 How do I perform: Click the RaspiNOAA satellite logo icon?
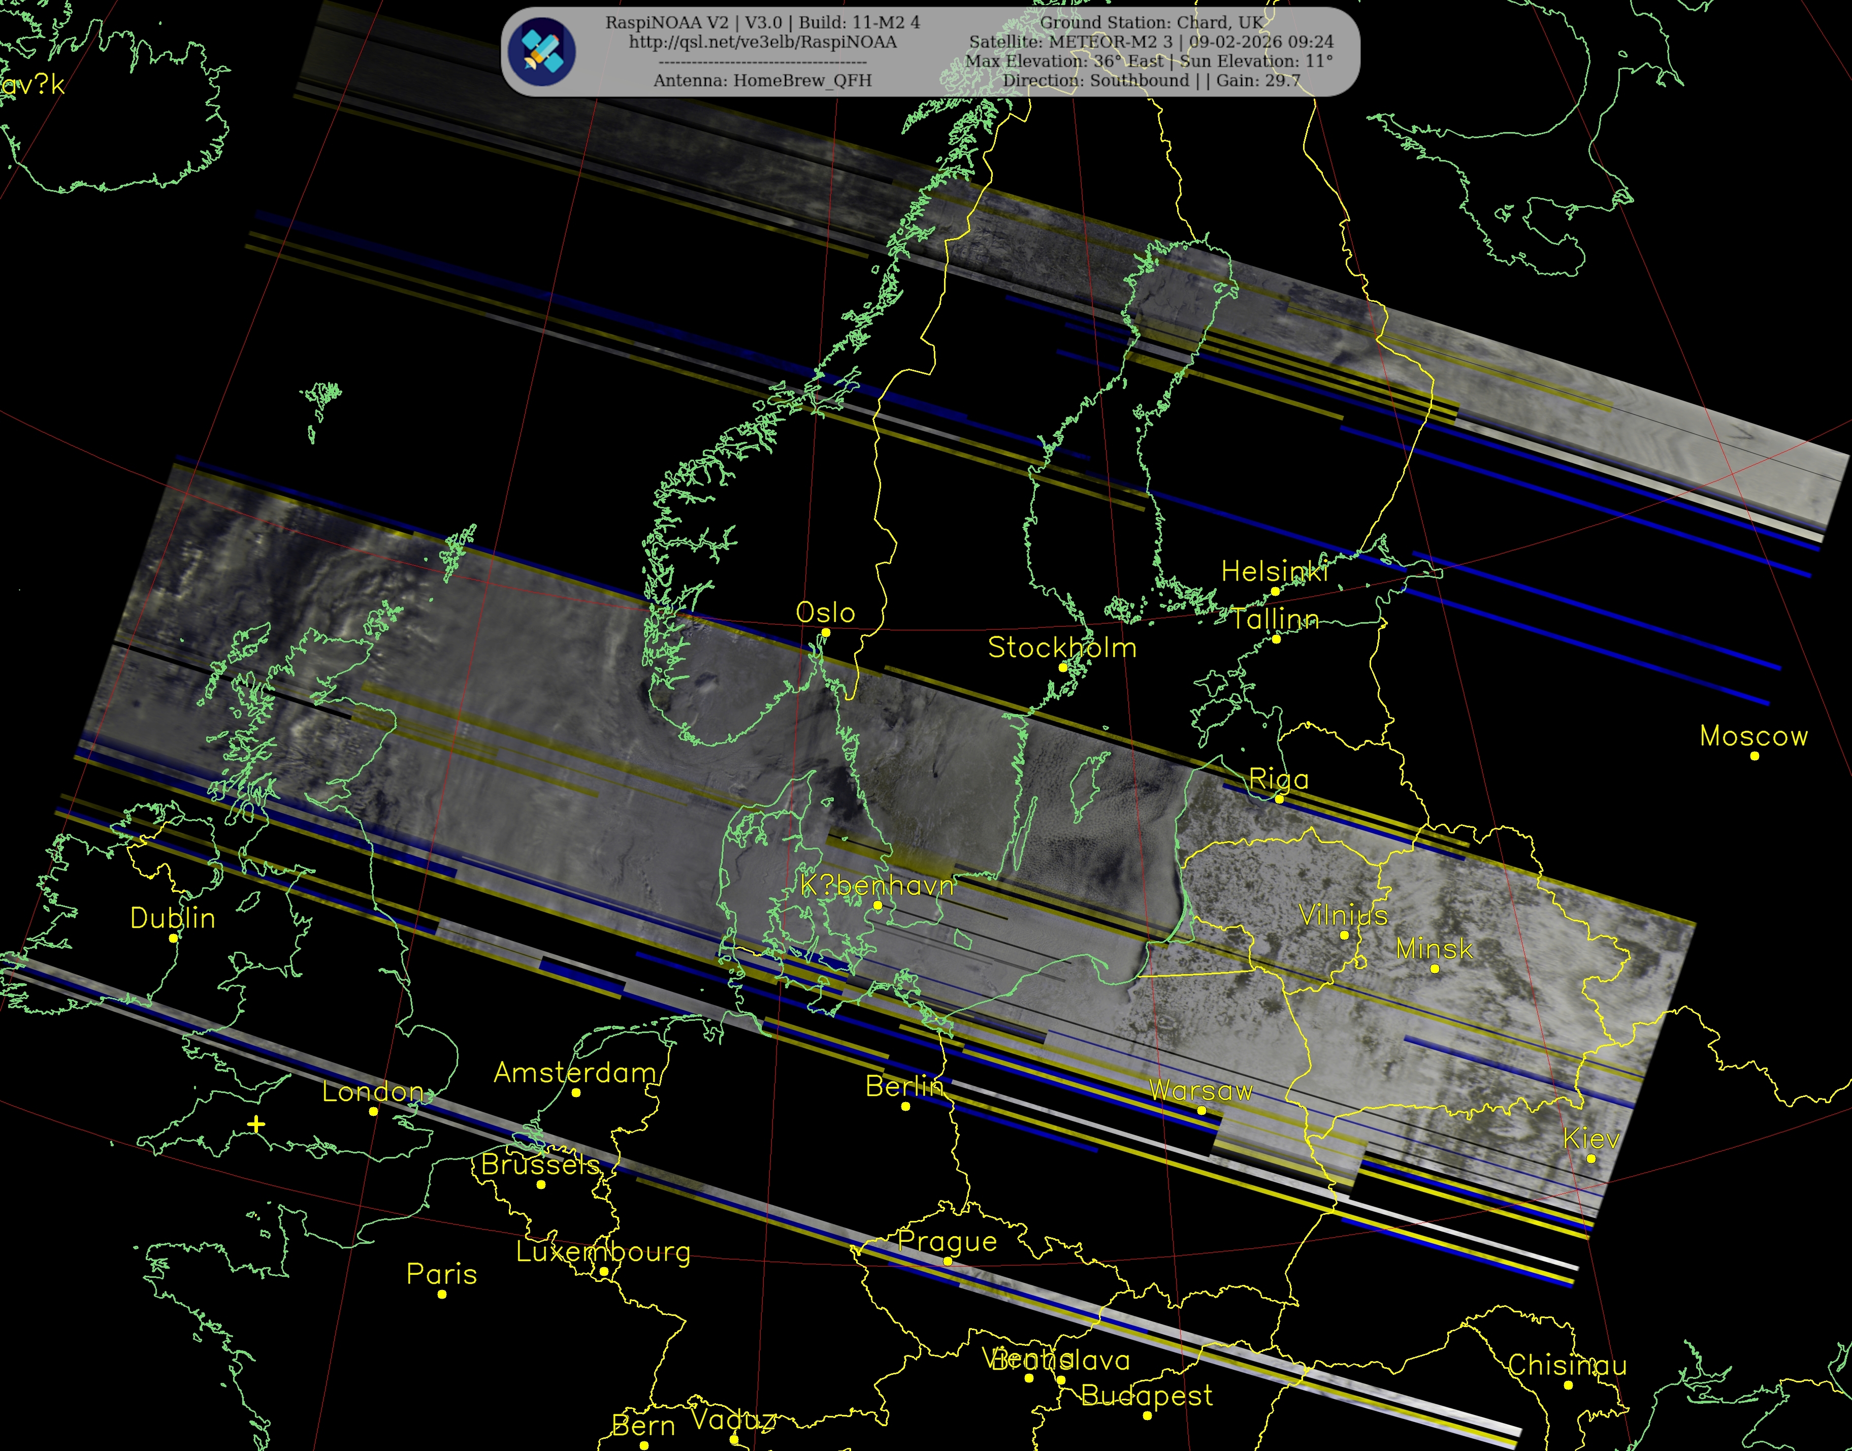tap(541, 52)
